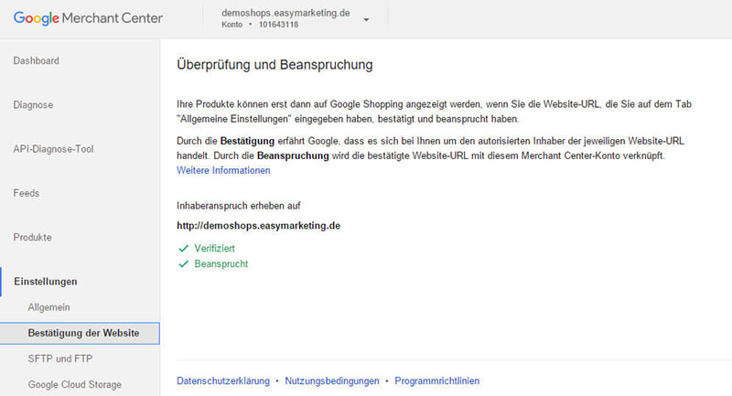Open the Datenschutzerklärung footer link
Viewport: 732px width, 396px height.
(222, 380)
